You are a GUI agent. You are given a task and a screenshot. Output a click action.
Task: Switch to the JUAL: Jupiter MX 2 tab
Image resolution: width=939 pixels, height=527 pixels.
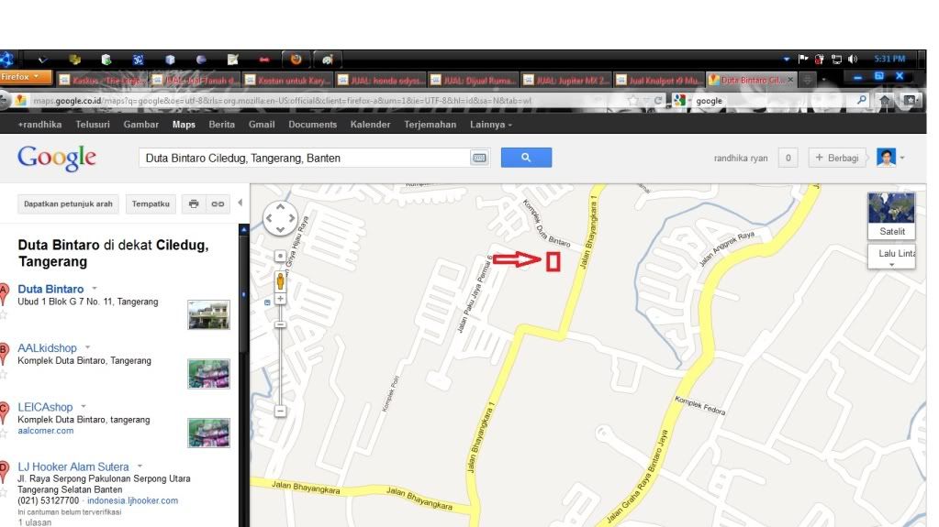point(566,80)
